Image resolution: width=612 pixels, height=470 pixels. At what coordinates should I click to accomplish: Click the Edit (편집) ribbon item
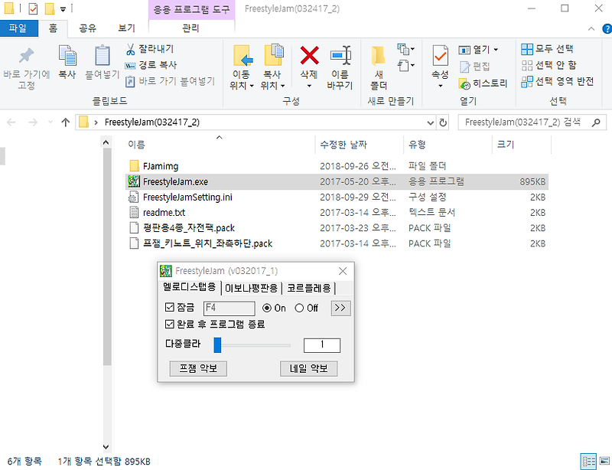(474, 67)
